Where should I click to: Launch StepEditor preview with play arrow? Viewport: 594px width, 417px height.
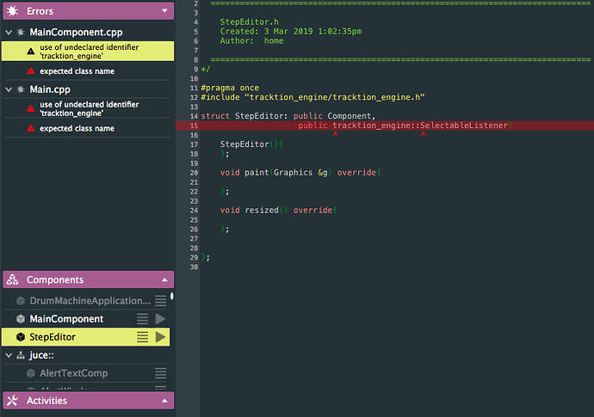[x=161, y=337]
